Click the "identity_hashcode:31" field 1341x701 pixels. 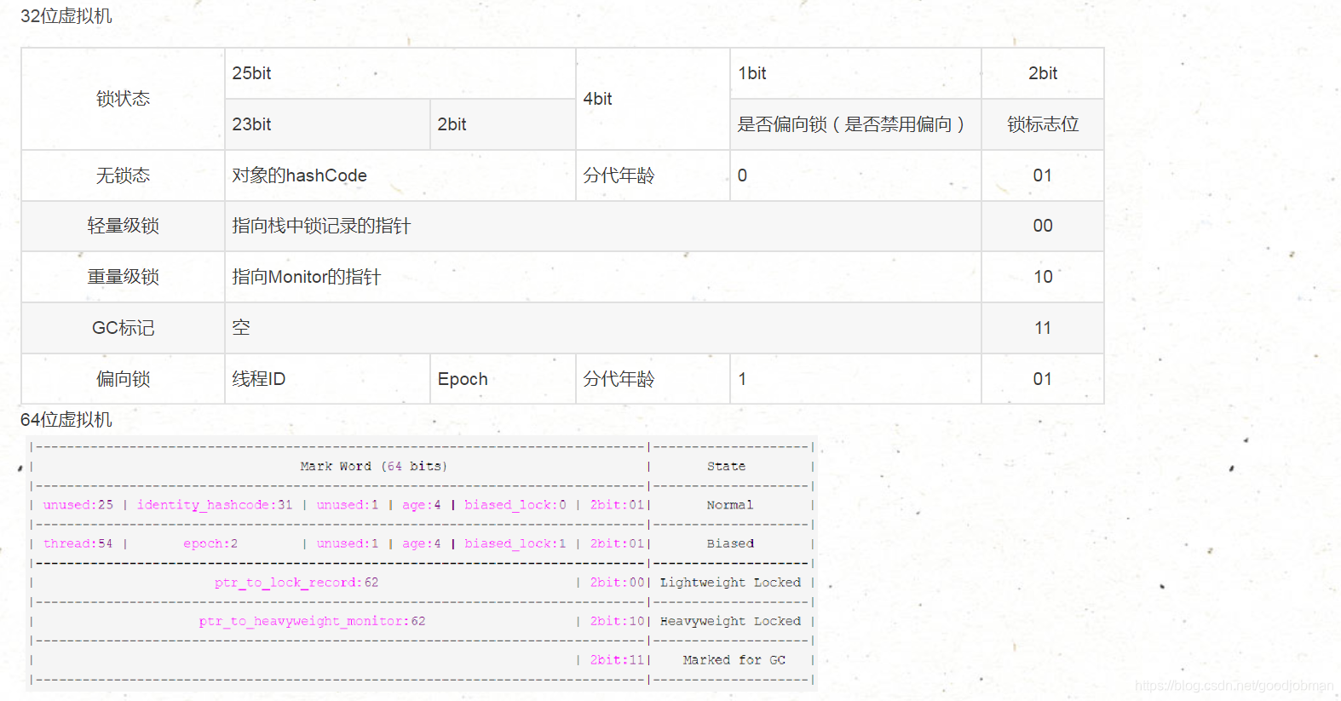click(215, 505)
